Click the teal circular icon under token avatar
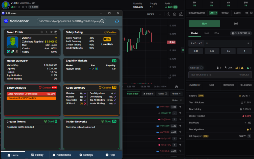The width and height of the screenshot is (254, 159). pyautogui.click(x=8, y=51)
